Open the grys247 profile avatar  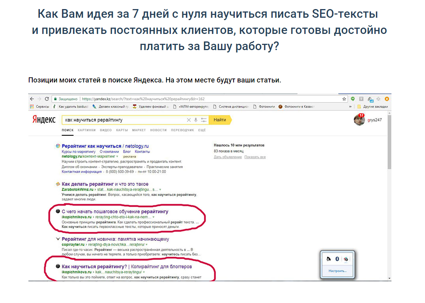click(x=359, y=120)
